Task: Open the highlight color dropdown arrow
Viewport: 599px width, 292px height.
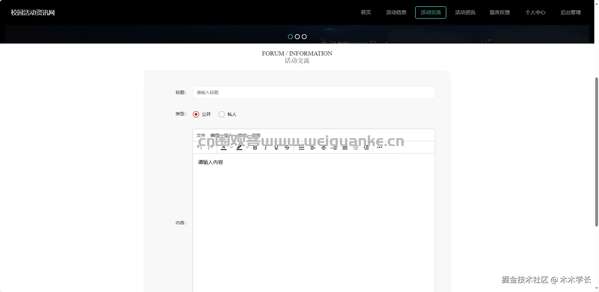Action: (x=246, y=147)
